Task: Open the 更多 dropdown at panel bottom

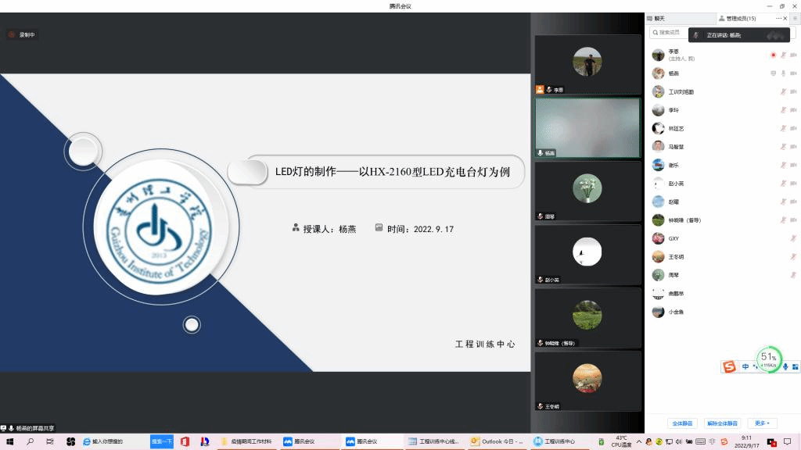Action: pos(761,423)
